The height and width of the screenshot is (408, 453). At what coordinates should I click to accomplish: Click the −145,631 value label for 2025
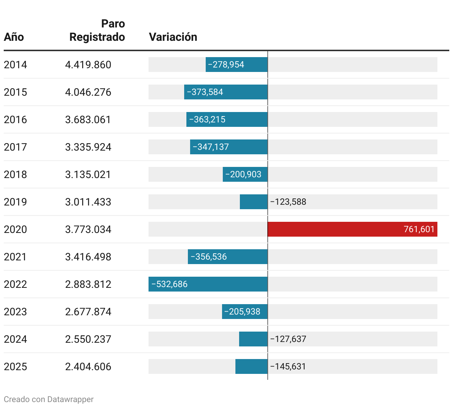point(288,366)
